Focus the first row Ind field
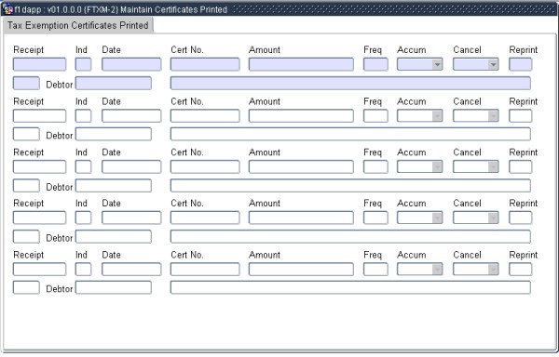 point(83,64)
